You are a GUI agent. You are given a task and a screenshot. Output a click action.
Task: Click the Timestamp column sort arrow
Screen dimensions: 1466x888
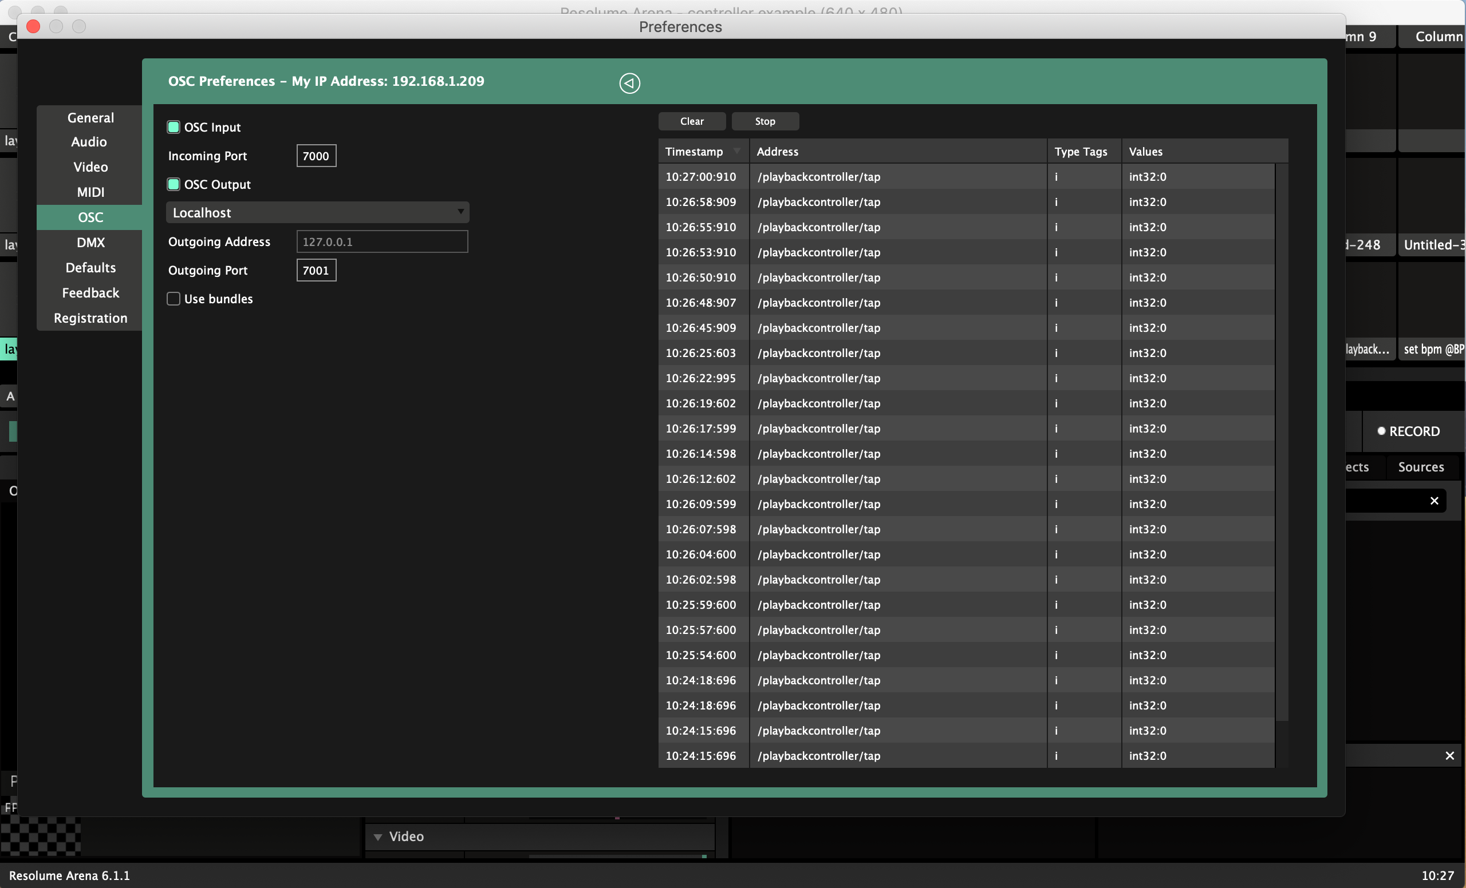[x=736, y=151]
